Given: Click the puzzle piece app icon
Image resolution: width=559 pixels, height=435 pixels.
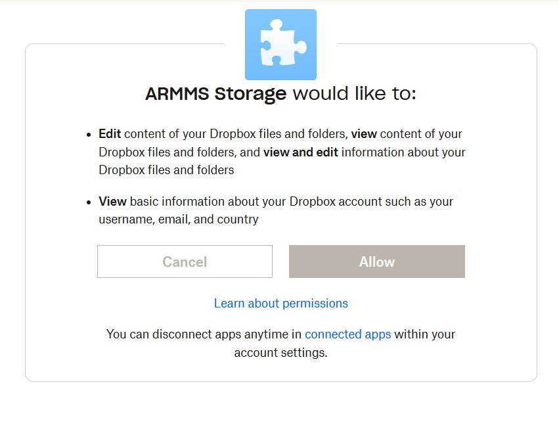Looking at the screenshot, I should (x=280, y=45).
